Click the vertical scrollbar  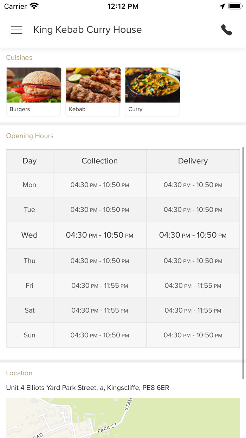[x=243, y=262]
